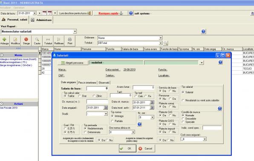Click the blue help icon beside soft systems
The width and height of the screenshot is (254, 161).
(x=131, y=13)
